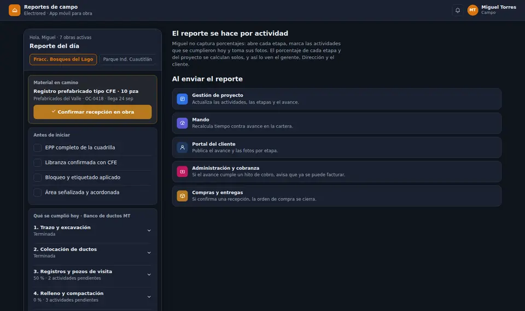Open the Gestión de proyecto card

click(336, 99)
